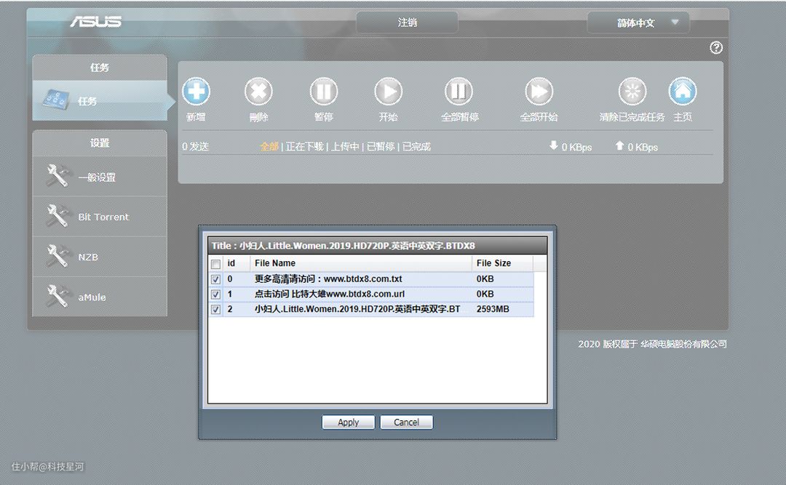Filter tasks by 正在下载 (Downloading)
The width and height of the screenshot is (786, 485).
click(x=304, y=147)
